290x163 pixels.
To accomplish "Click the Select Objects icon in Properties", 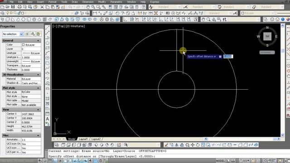I will 33,34.
